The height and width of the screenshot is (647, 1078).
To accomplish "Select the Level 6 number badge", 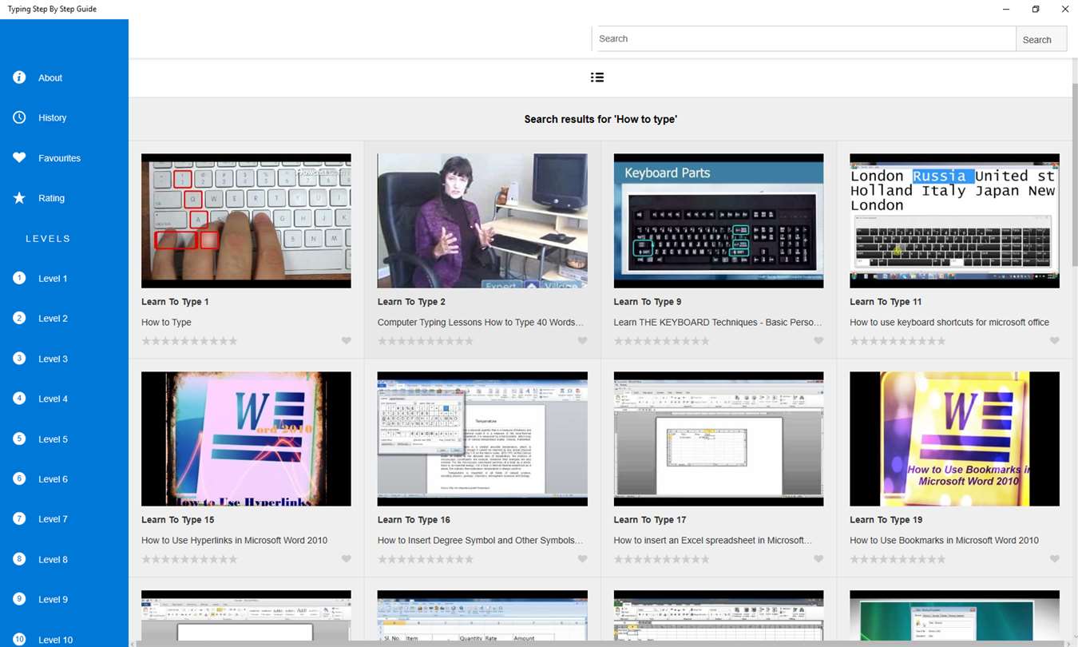I will coord(19,478).
